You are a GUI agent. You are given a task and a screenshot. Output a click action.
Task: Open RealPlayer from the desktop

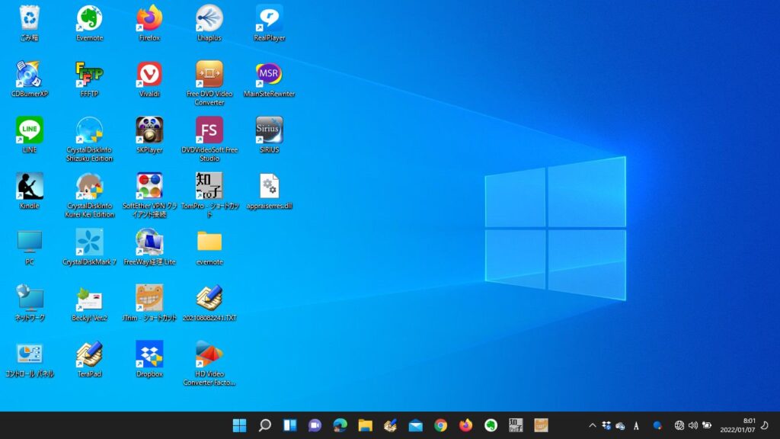click(268, 17)
